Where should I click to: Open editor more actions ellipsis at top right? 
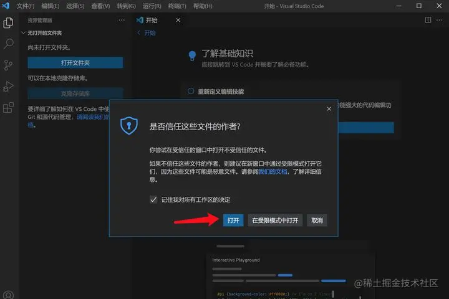(x=439, y=20)
